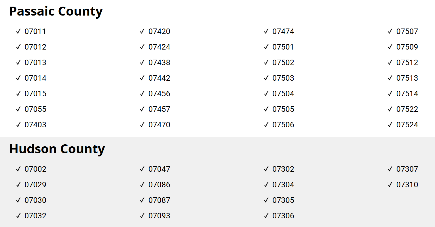Viewport: 435px width, 227px height.
Task: Click on zip code 07086
Action: click(x=159, y=185)
